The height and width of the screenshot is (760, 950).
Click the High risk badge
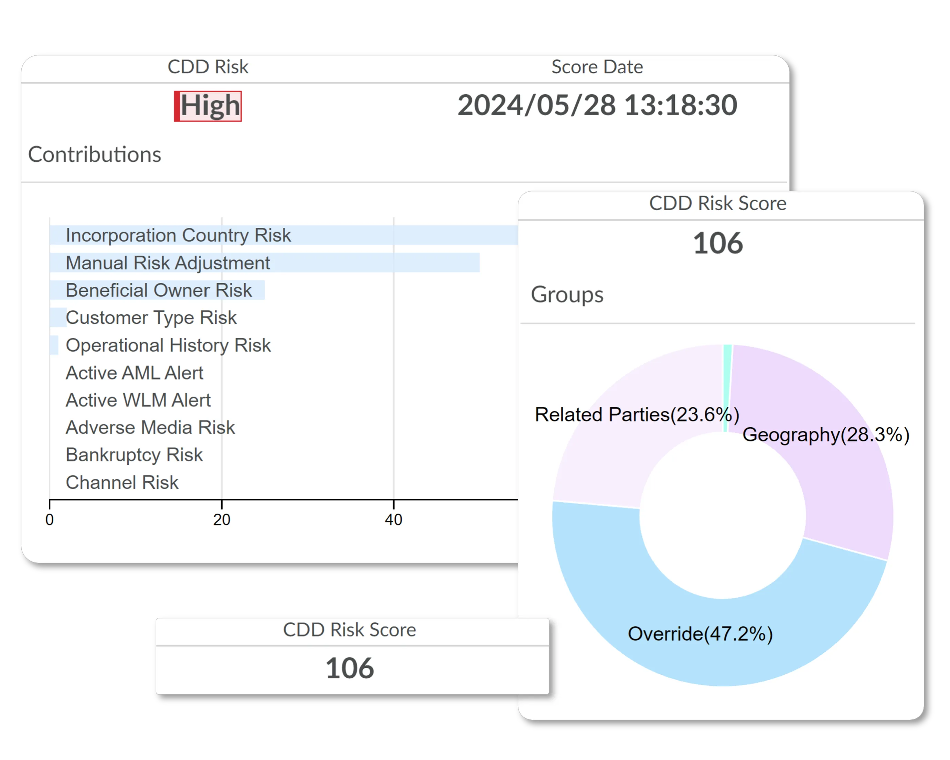207,106
